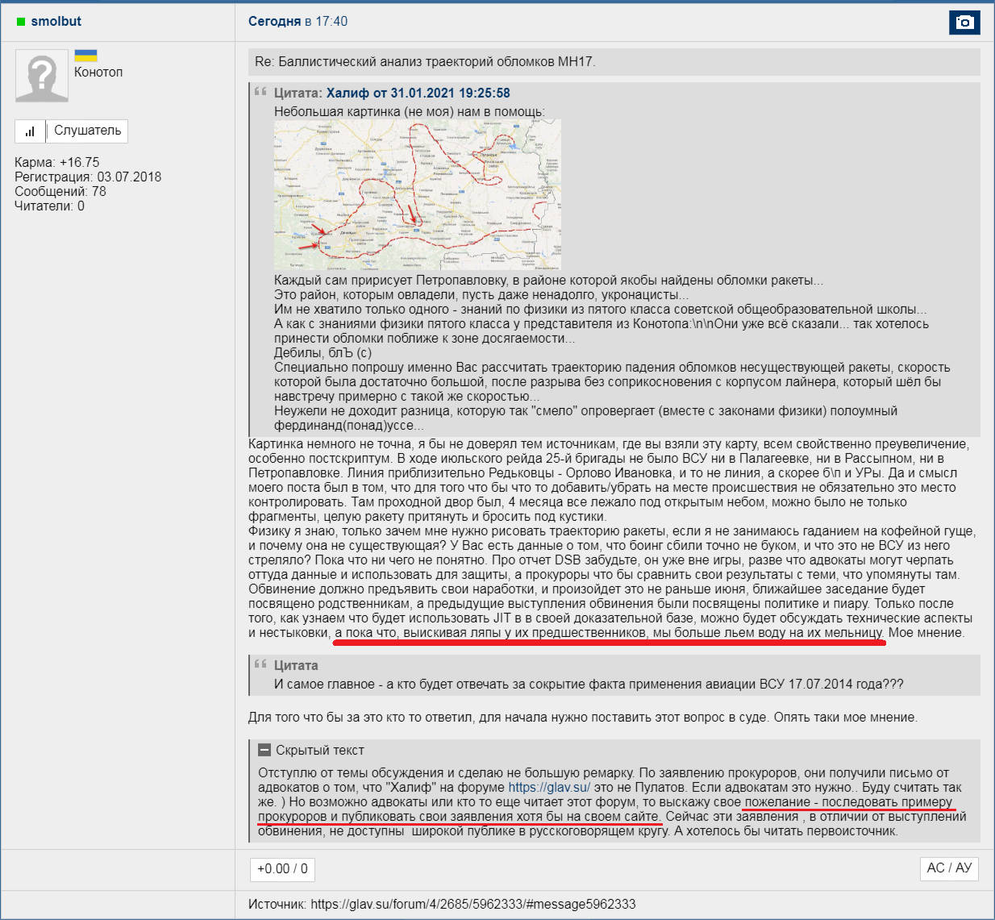This screenshot has height=920, width=995.
Task: Click the reply line starting Для того что бы
Action: pos(583,717)
